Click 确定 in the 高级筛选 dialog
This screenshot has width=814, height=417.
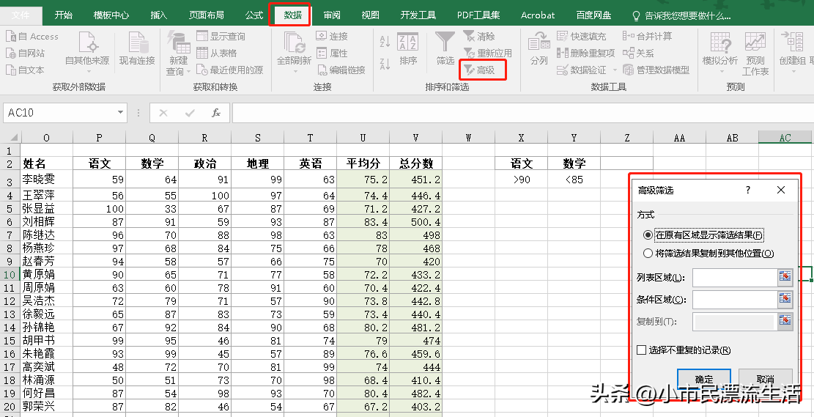coord(704,379)
